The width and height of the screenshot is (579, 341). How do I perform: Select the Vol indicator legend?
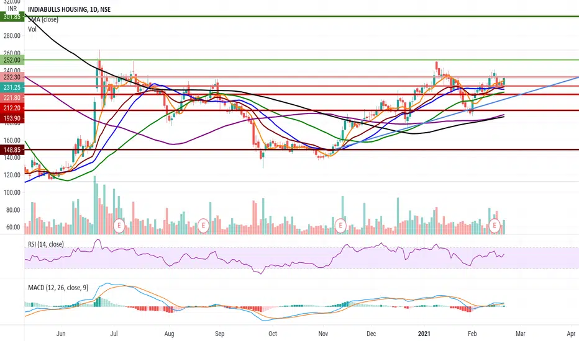tap(32, 29)
